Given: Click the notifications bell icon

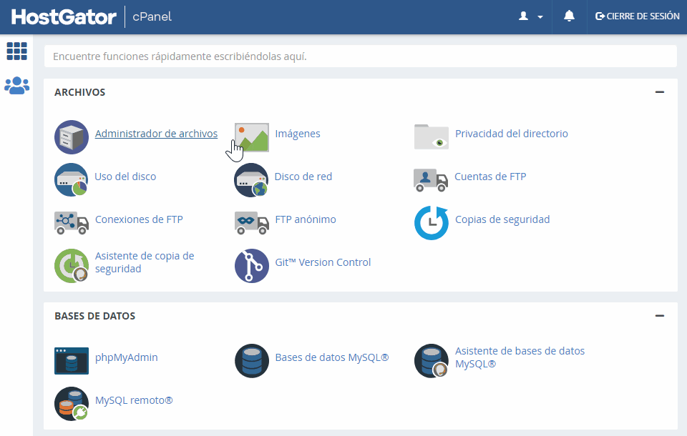Looking at the screenshot, I should (x=569, y=16).
